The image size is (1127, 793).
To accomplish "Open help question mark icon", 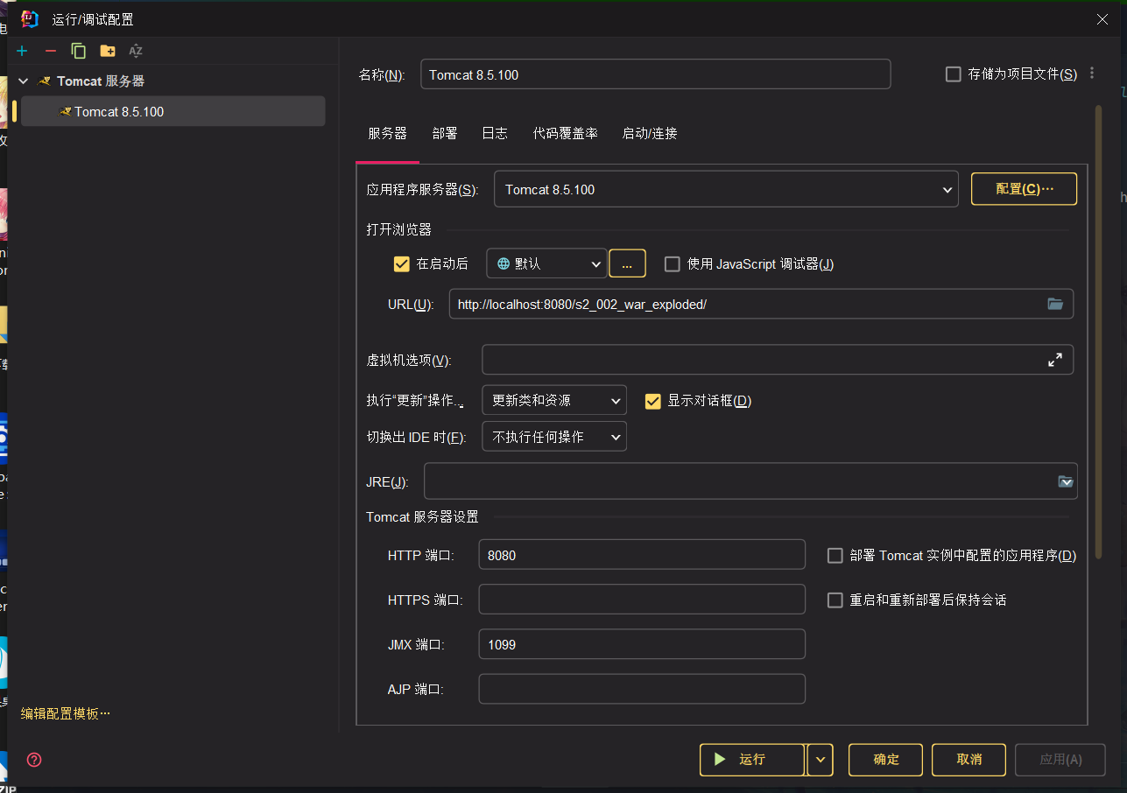I will tap(34, 759).
